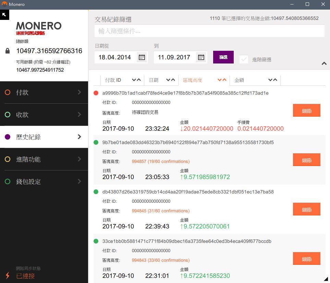This screenshot has width=330, height=283.
Task: Click the green status dot of transaction 33ce1bb0
Action: click(x=96, y=241)
